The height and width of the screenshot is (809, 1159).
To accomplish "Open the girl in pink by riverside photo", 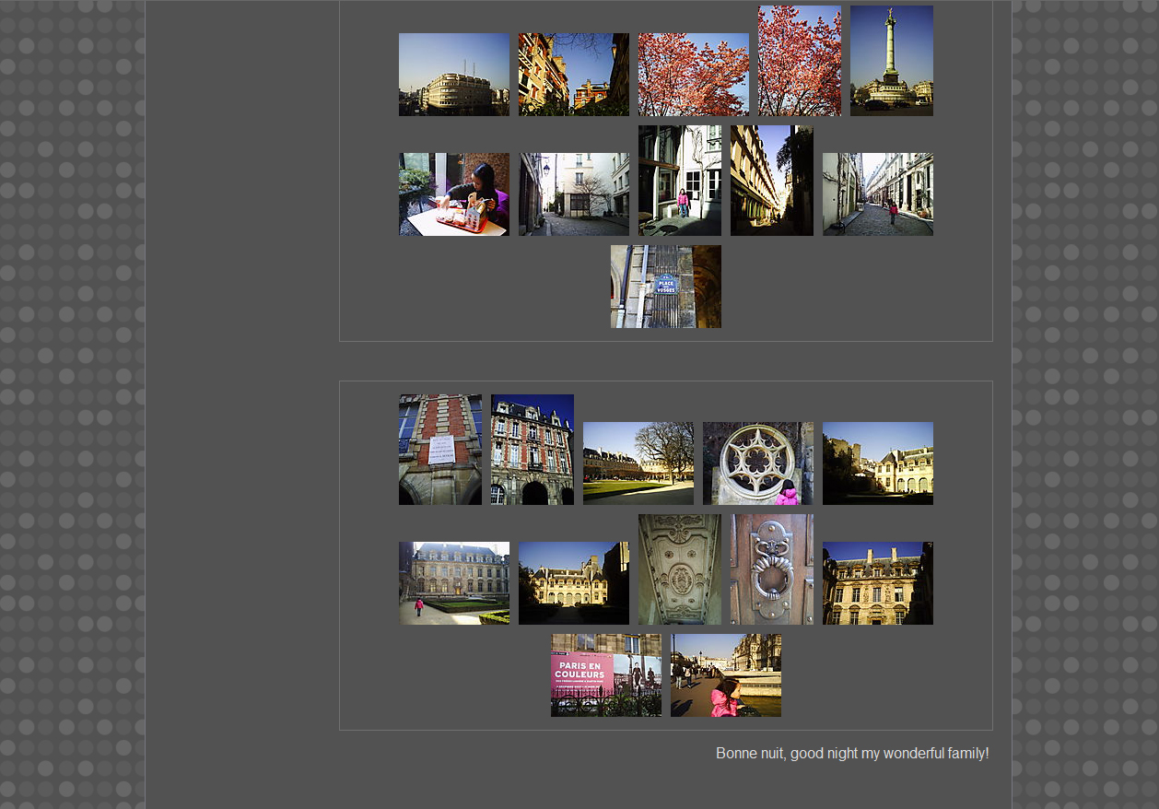I will [x=725, y=675].
